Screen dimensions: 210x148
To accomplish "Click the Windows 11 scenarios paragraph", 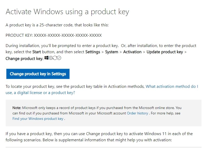I will tap(99, 137).
